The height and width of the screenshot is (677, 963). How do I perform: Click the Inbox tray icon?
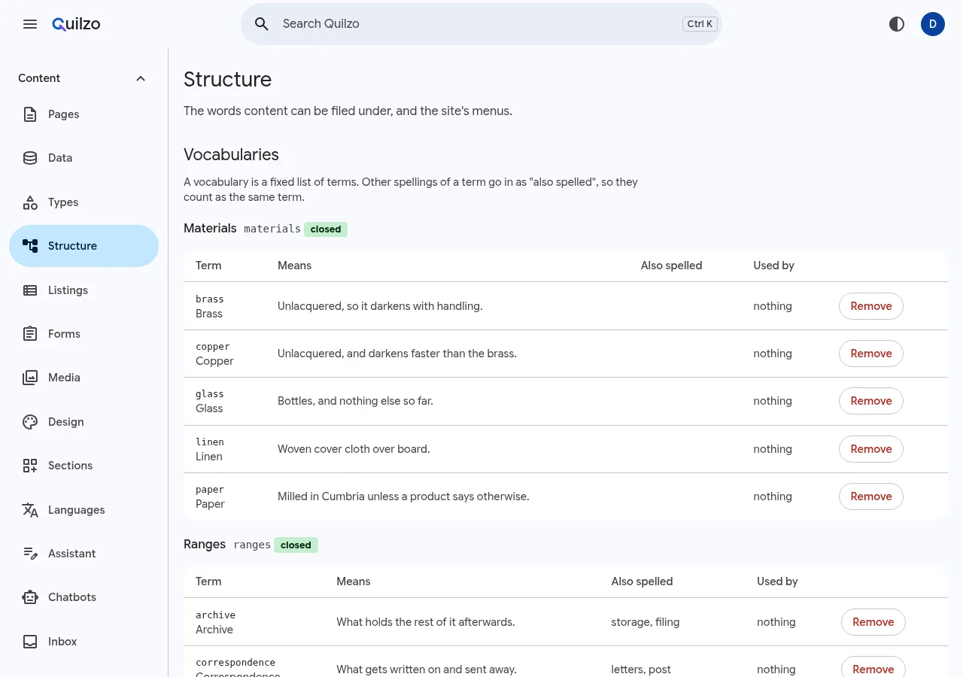pyautogui.click(x=30, y=642)
